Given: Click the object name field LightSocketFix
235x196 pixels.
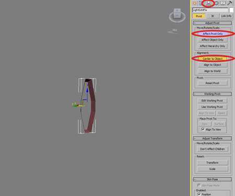Looking at the screenshot, I should coord(210,10).
